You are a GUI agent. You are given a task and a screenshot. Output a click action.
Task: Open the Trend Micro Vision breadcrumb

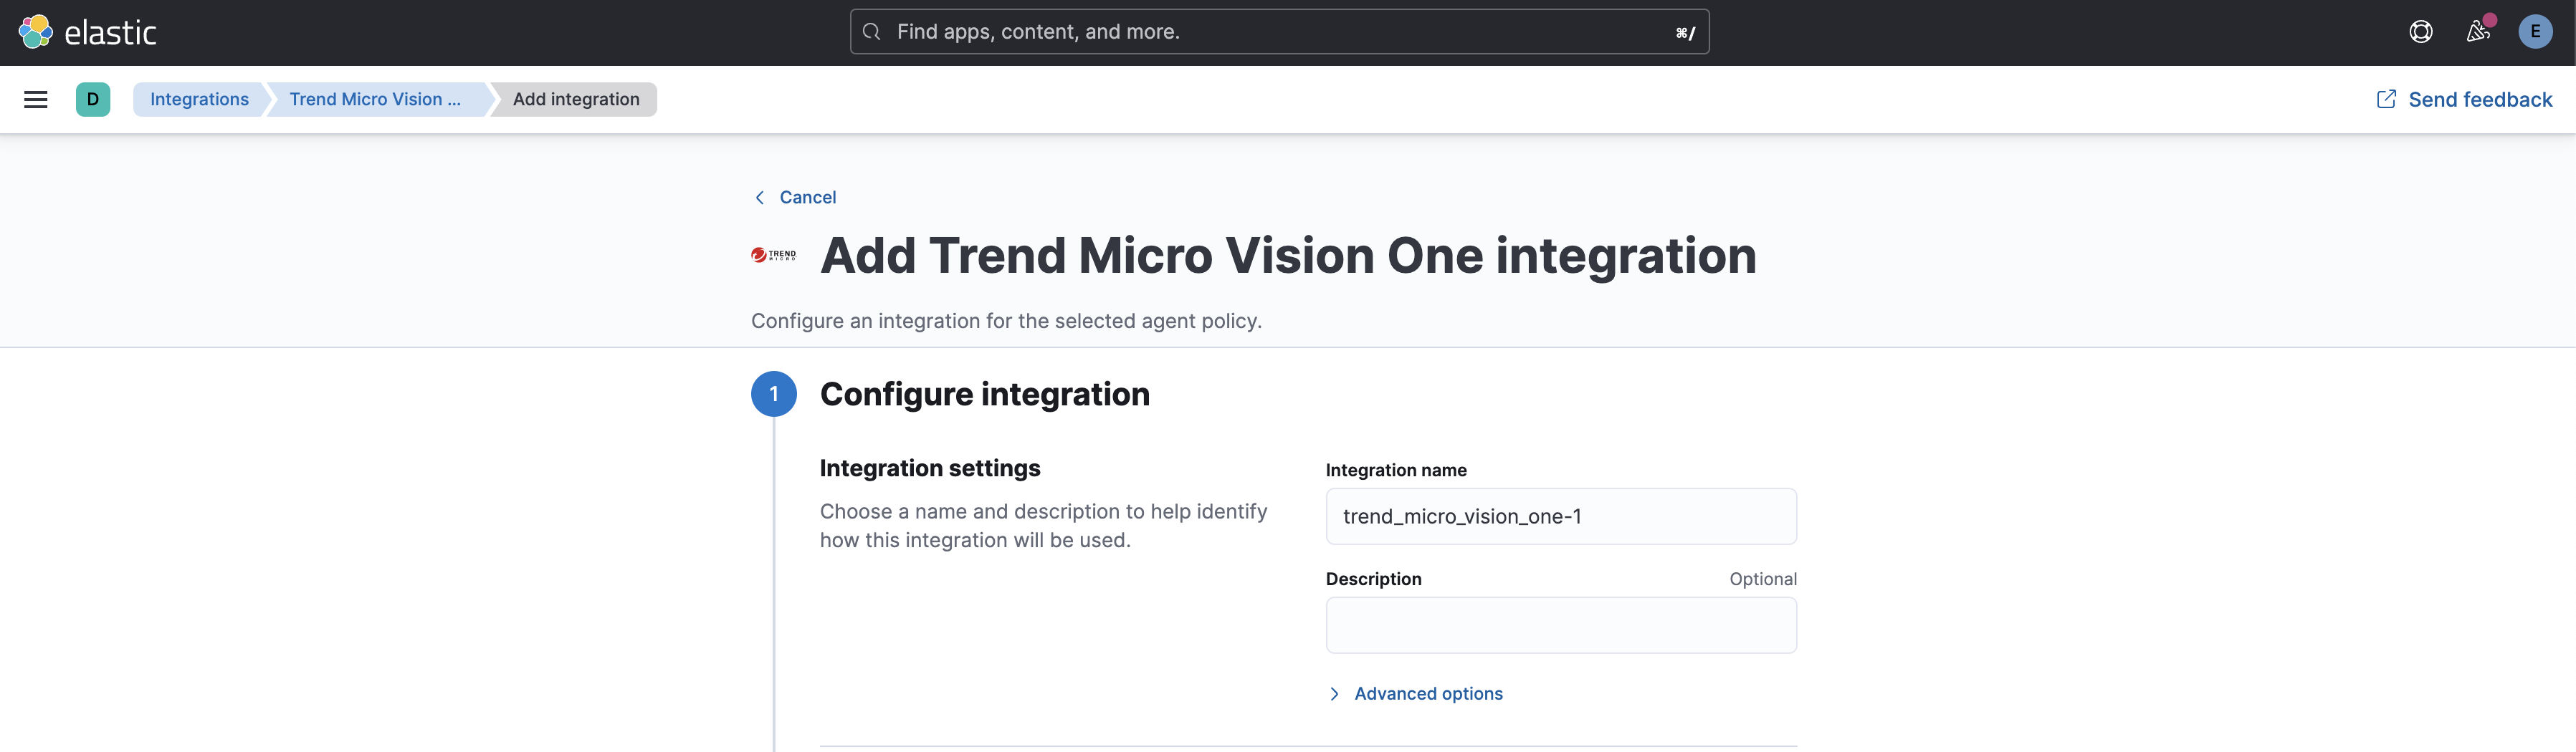point(375,100)
